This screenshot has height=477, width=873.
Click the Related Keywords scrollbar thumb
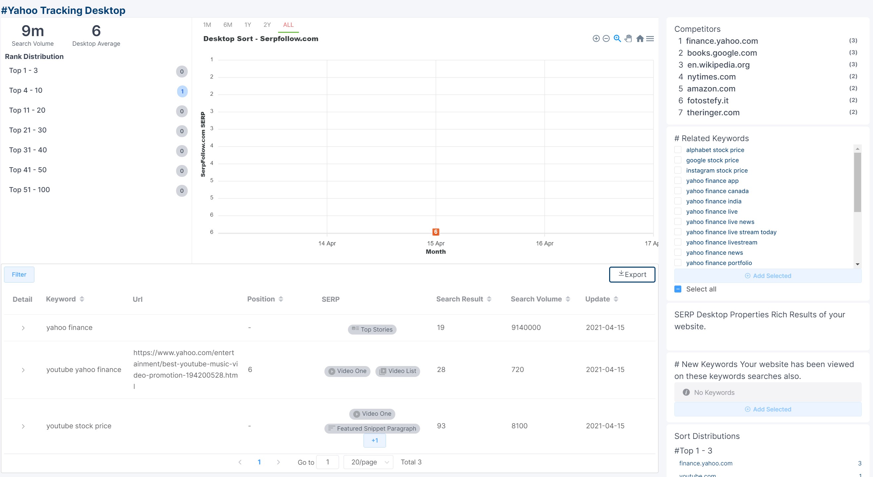857,183
